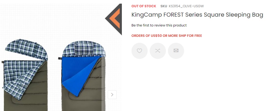
Task: Click the OUT OF STOCK label
Action: (x=144, y=6)
